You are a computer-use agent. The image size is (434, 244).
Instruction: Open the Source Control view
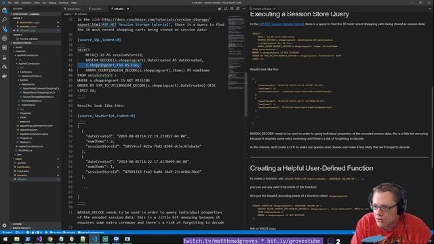[5, 28]
